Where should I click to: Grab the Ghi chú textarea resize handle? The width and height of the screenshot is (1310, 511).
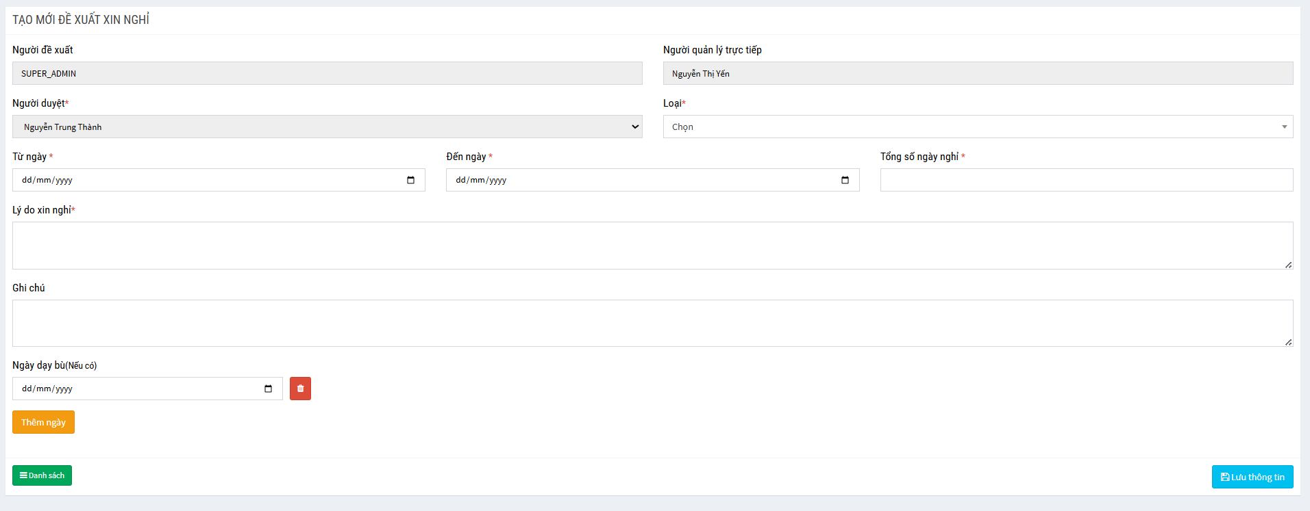click(x=1288, y=342)
